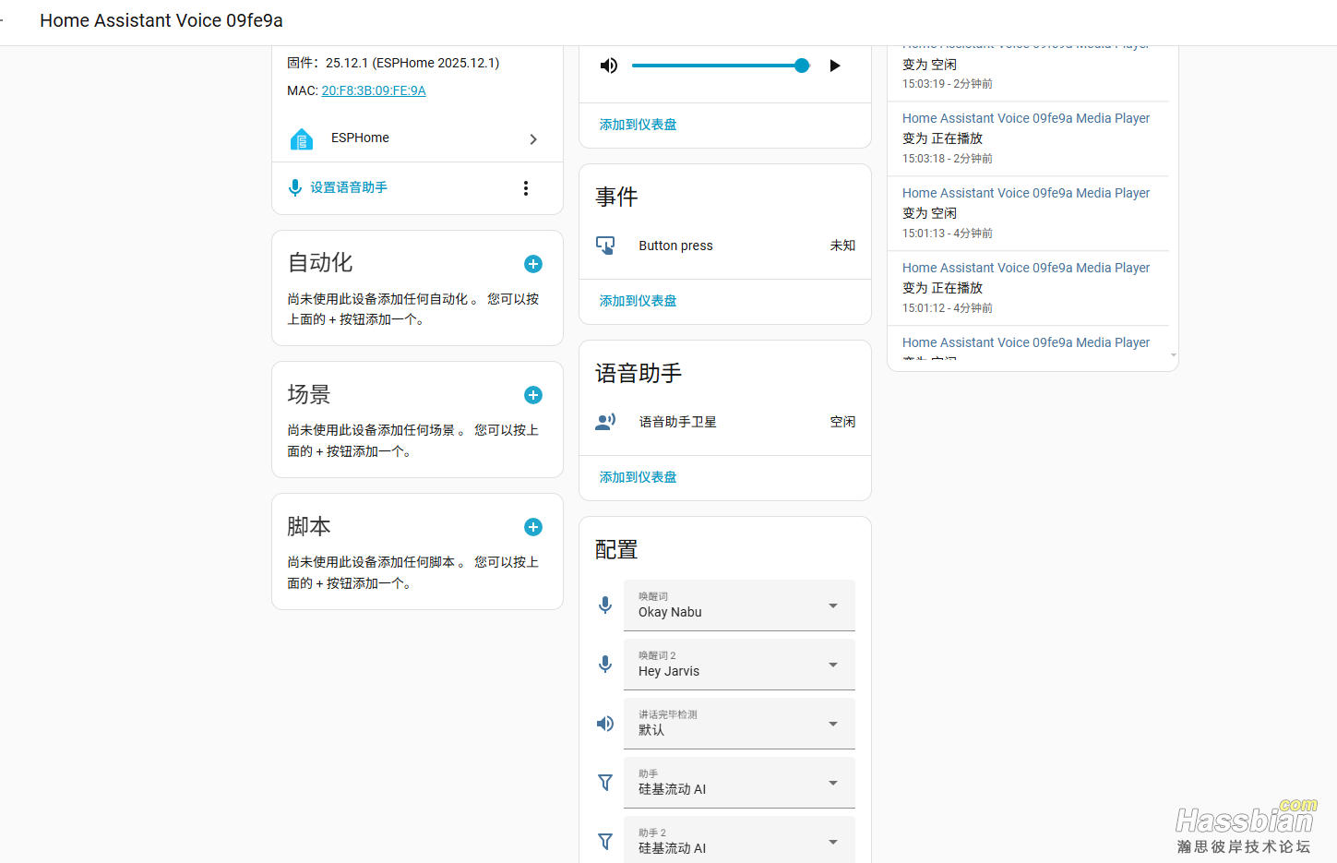
Task: Click the 语音助手卫星 satellite icon
Action: (x=605, y=422)
